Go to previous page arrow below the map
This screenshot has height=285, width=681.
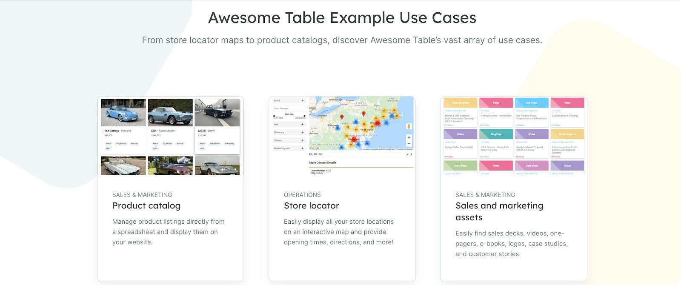[407, 154]
